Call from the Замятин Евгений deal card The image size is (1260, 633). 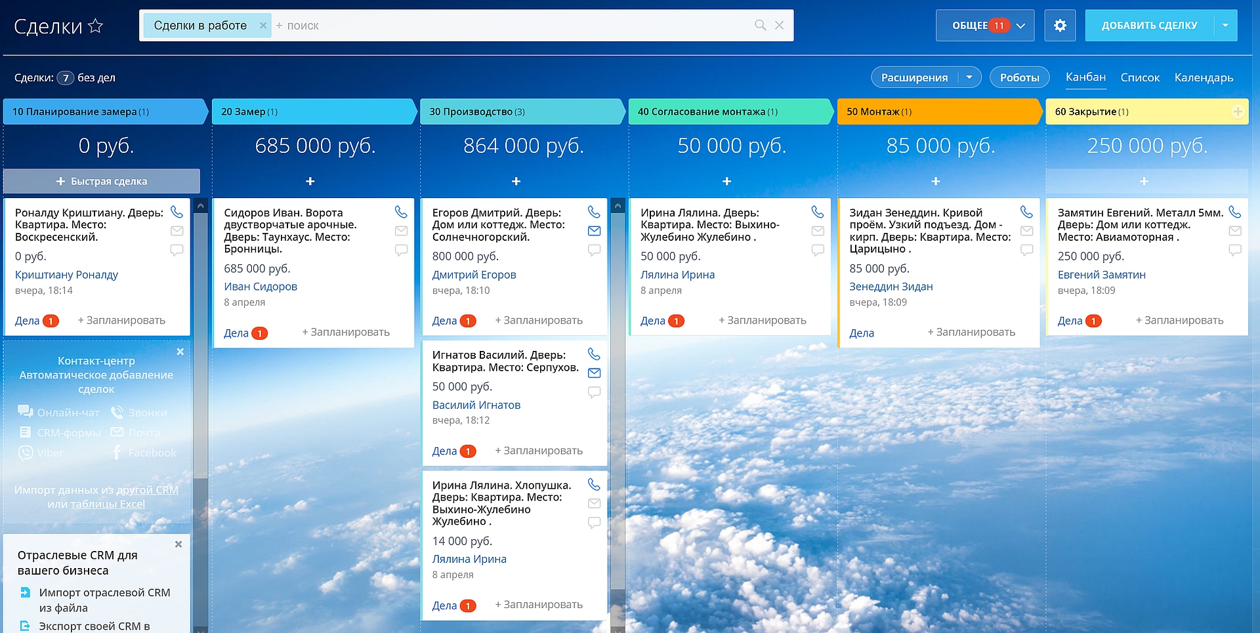pyautogui.click(x=1235, y=212)
